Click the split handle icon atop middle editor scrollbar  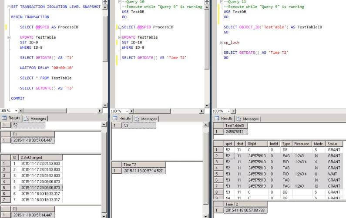click(207, 2)
